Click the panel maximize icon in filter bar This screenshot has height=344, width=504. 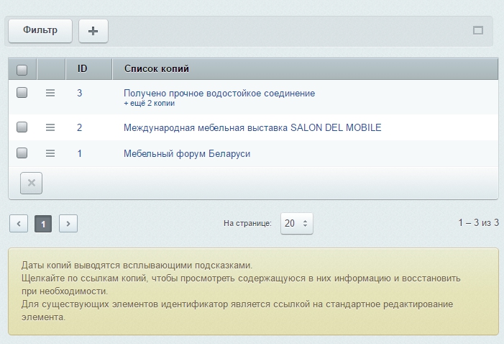click(x=477, y=31)
